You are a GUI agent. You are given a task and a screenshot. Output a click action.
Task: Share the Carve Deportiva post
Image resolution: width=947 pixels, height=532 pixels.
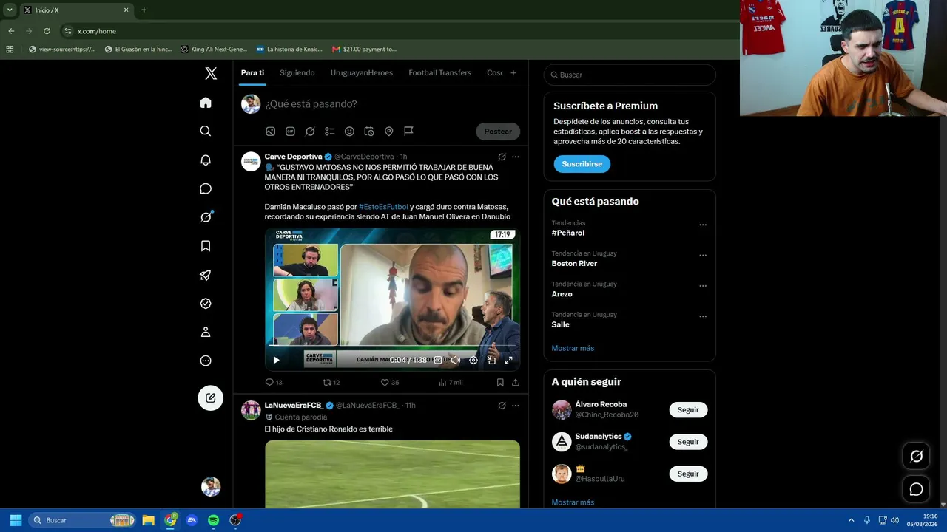pos(516,383)
